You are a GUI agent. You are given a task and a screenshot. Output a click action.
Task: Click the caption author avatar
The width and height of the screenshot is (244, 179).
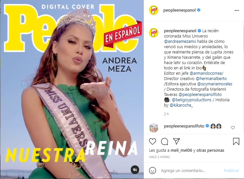click(154, 33)
